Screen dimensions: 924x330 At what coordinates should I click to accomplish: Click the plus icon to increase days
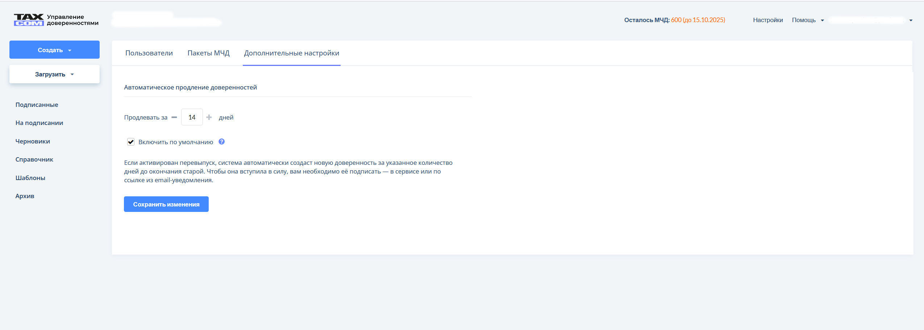point(209,117)
